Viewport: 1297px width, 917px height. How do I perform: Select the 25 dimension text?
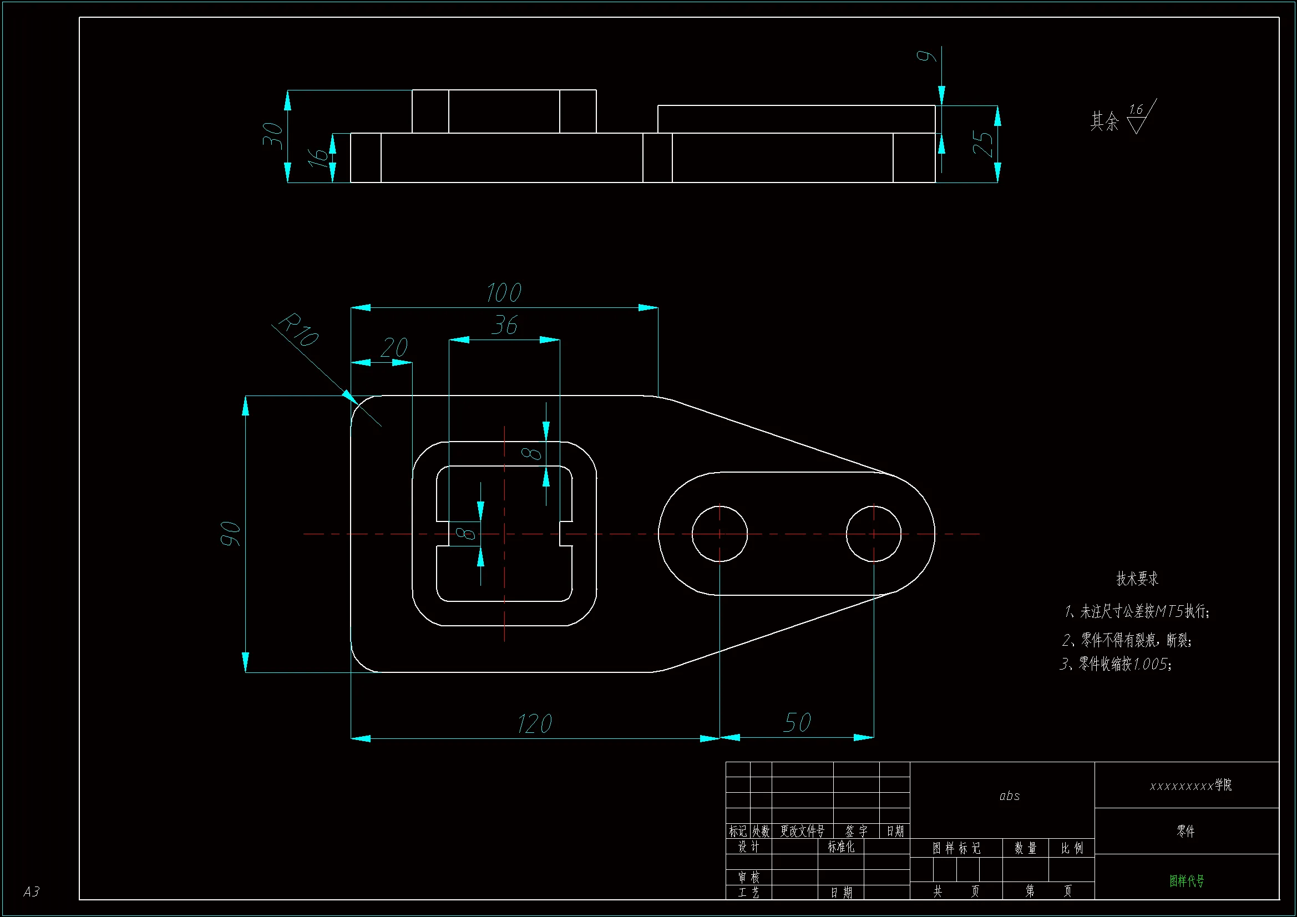983,144
